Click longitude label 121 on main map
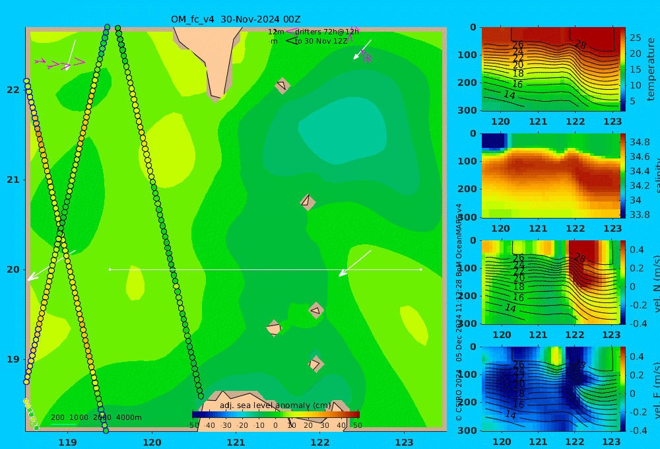660x449 pixels. pos(236,442)
